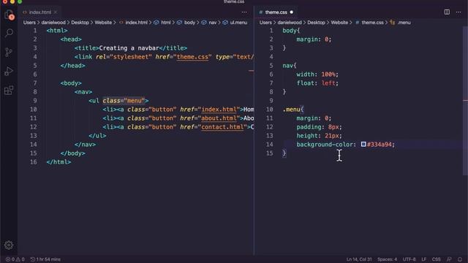This screenshot has width=468, height=263.
Task: Open the Explorer view in activity bar
Action: (9, 15)
